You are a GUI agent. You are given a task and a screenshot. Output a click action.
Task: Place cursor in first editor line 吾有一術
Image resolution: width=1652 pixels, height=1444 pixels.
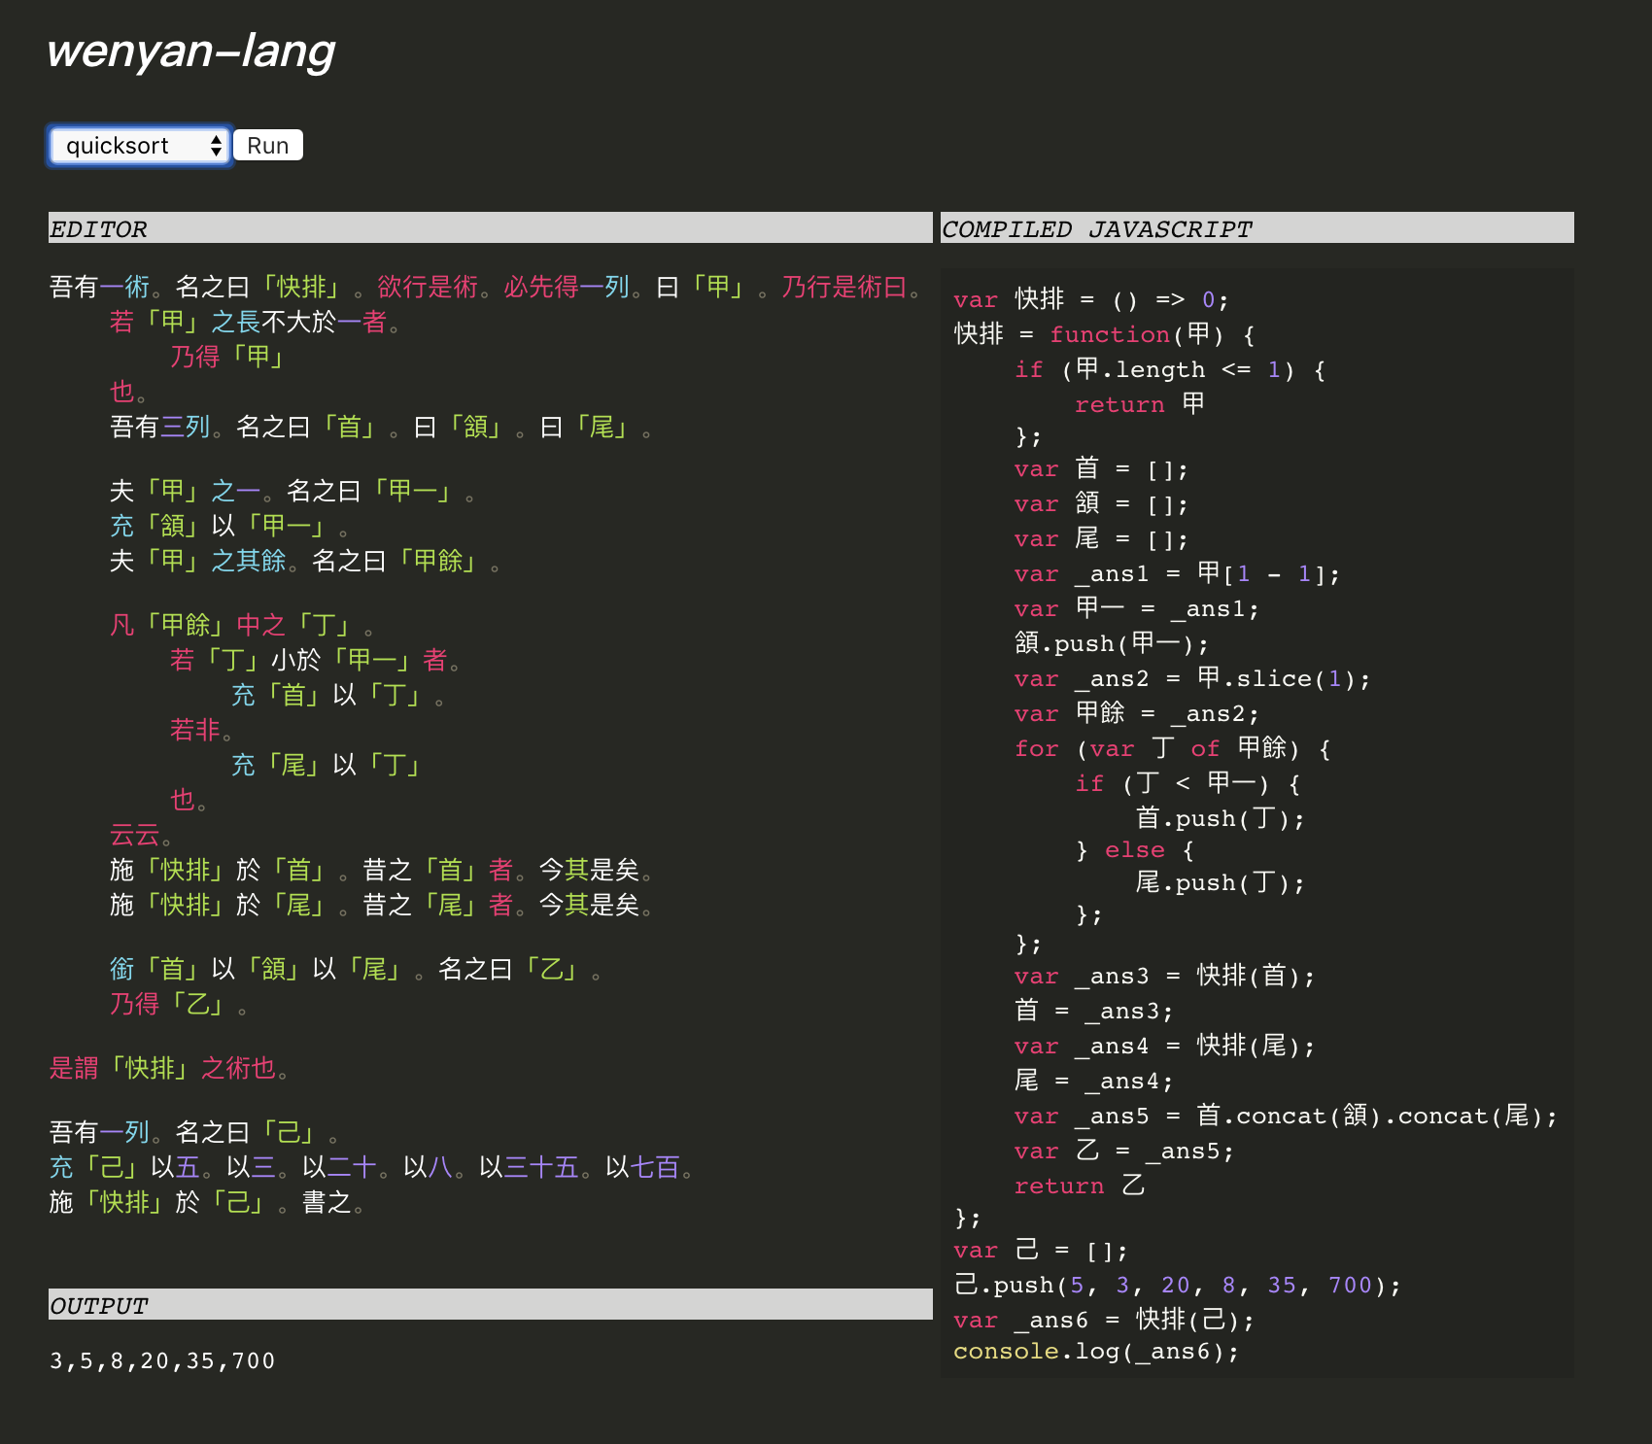point(486,288)
